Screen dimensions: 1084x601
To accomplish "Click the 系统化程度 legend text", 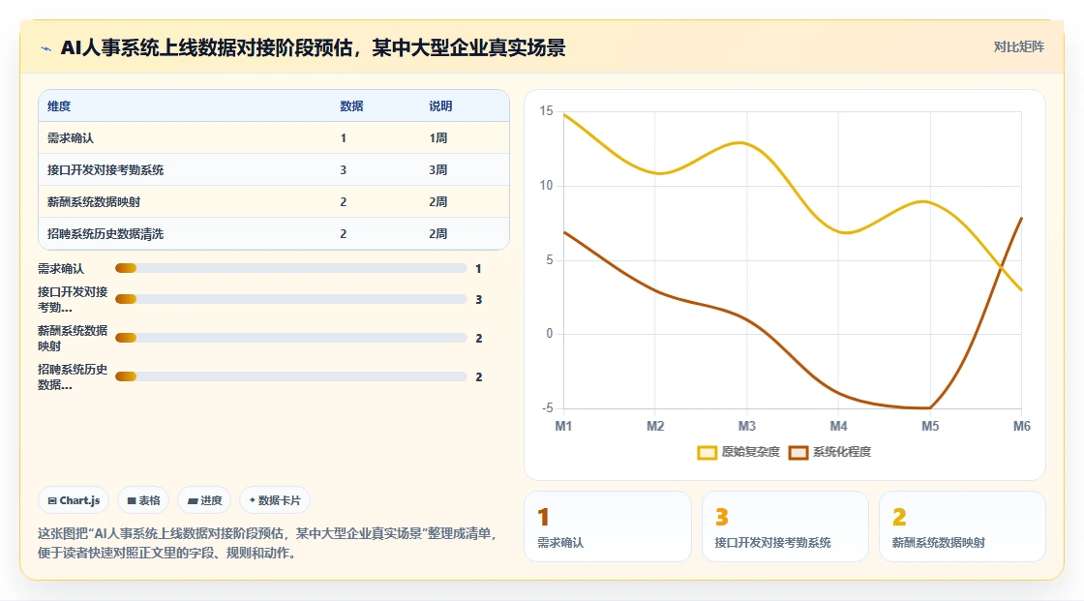I will tap(842, 452).
